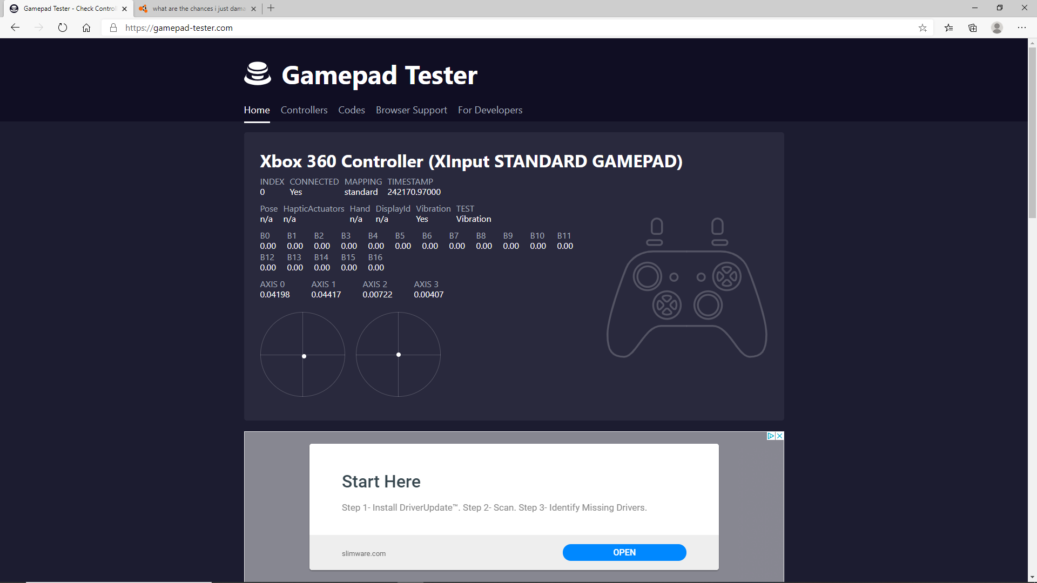Click the MAPPING value 'standard'
Screen dimensions: 1037x583
click(361, 192)
